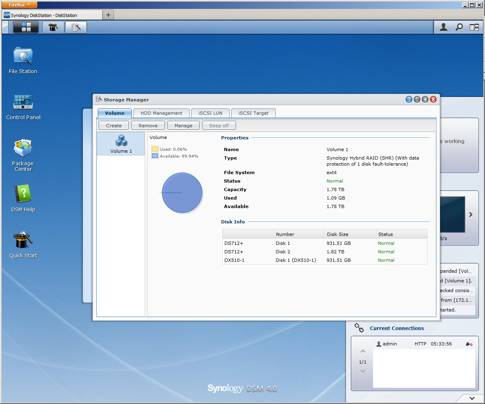The height and width of the screenshot is (404, 485).
Task: Open the iSCSI Target tab
Action: point(253,113)
